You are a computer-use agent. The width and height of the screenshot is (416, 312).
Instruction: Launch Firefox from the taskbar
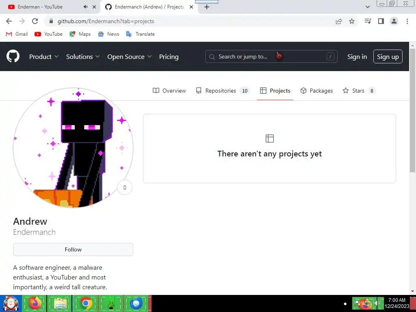click(x=35, y=303)
